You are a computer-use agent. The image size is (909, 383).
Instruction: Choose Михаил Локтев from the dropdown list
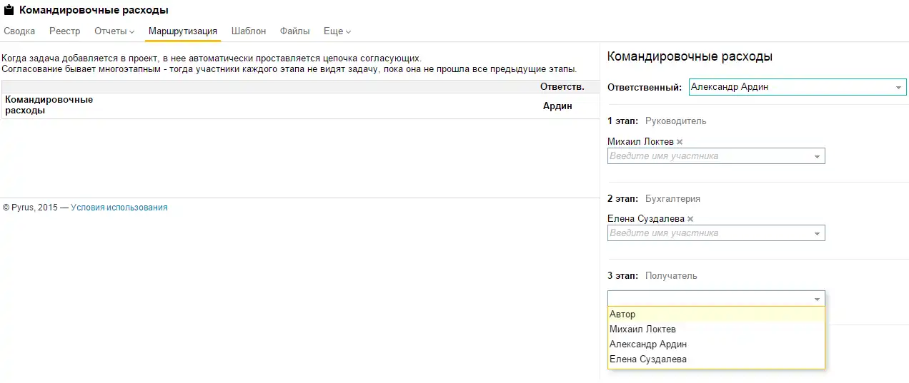pyautogui.click(x=716, y=330)
